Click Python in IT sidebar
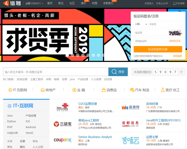187x149 pixels. [12, 121]
